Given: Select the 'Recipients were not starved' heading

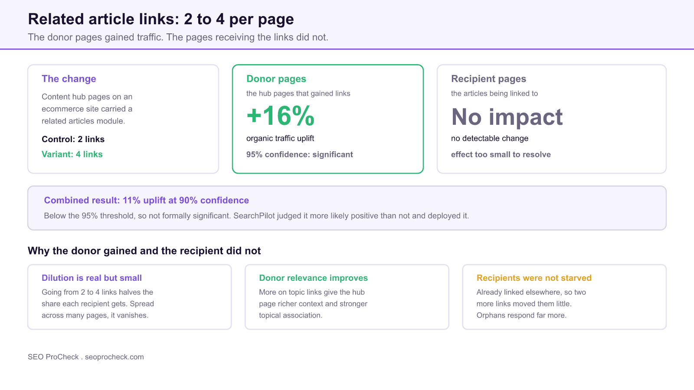Looking at the screenshot, I should [534, 278].
